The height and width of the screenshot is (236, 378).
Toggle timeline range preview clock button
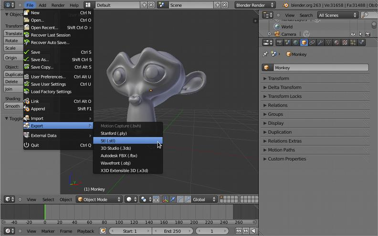pyautogui.click(x=103, y=231)
